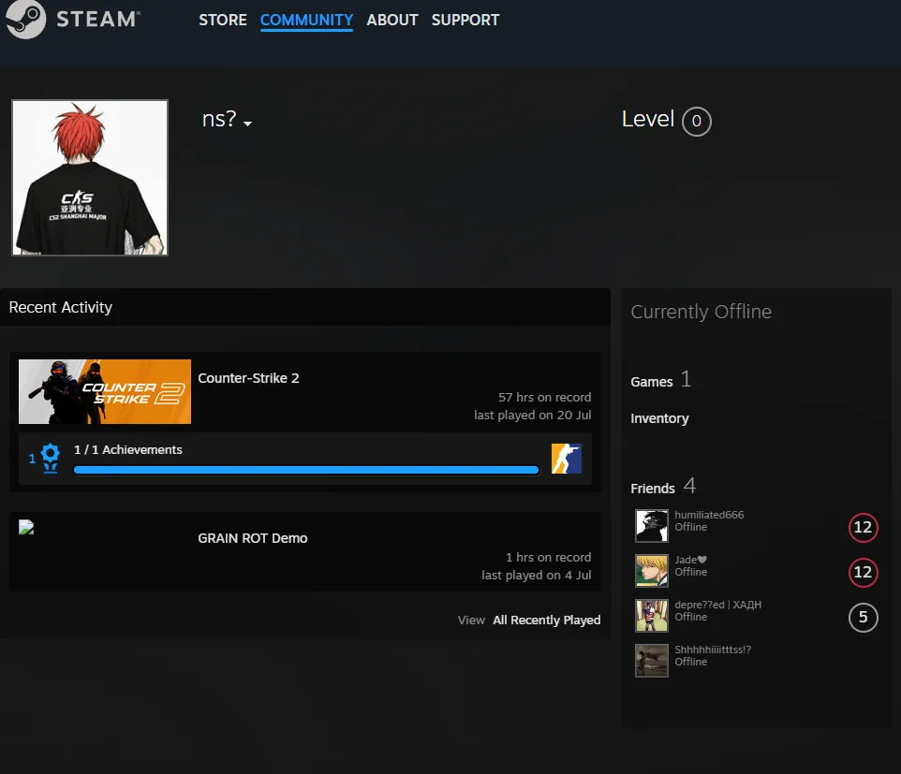Screen dimensions: 901x774
Task: Click the achievements progress bar
Action: coord(306,470)
